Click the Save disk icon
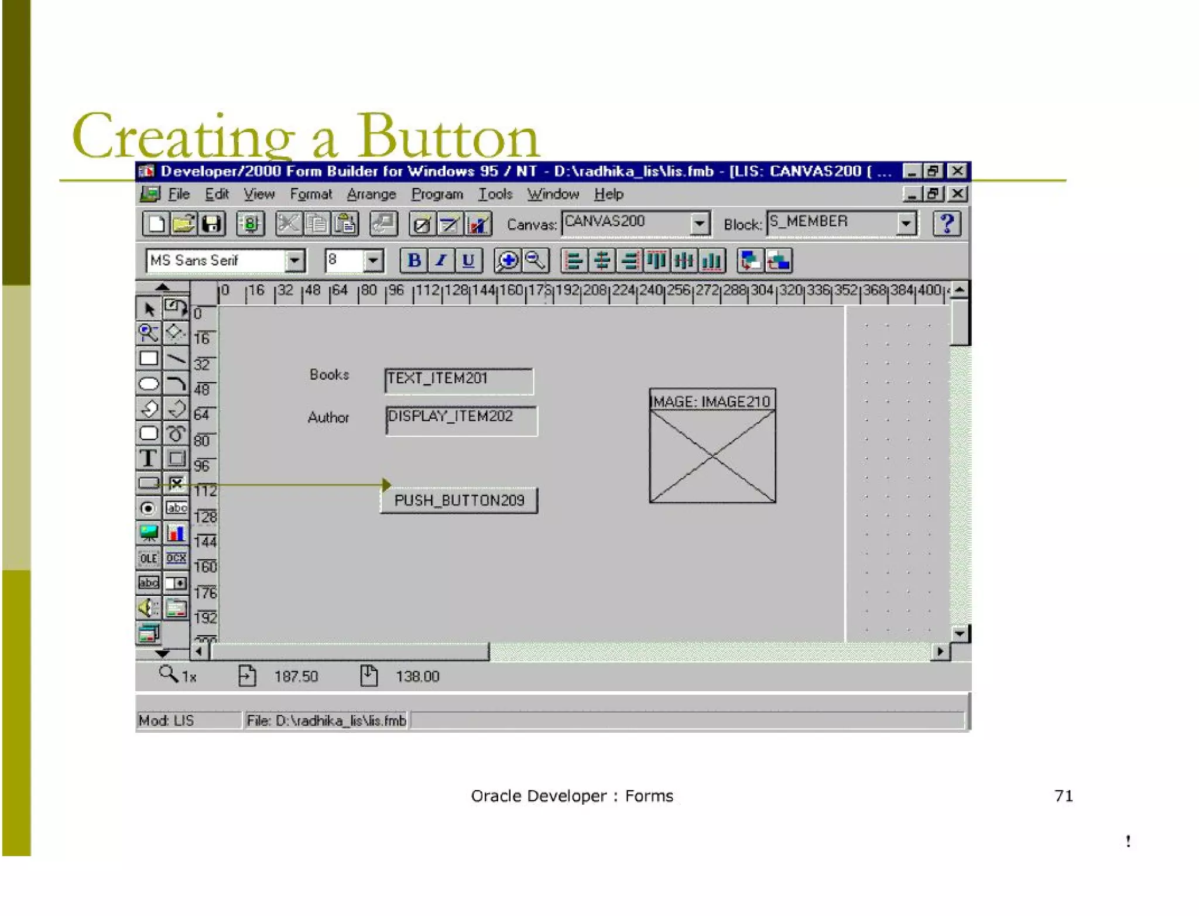The height and width of the screenshot is (916, 1199). point(211,224)
